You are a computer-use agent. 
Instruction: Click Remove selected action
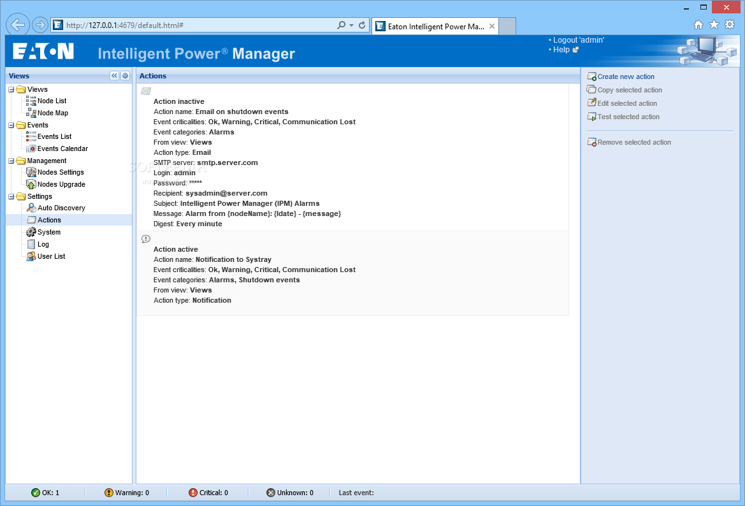click(x=634, y=142)
